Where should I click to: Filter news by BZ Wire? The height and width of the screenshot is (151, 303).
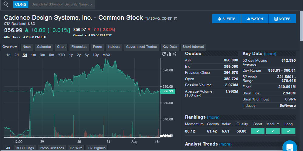[x=76, y=148]
